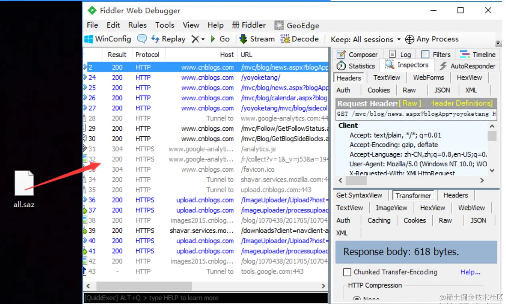
Task: Click the Fiddler app logo in the title bar
Action: coord(92,11)
